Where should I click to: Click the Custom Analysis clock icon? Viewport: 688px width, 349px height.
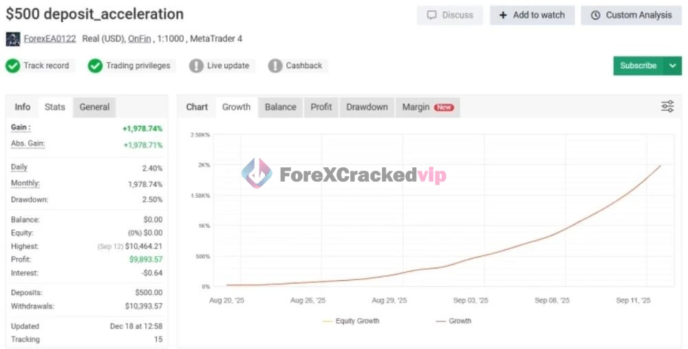click(596, 15)
